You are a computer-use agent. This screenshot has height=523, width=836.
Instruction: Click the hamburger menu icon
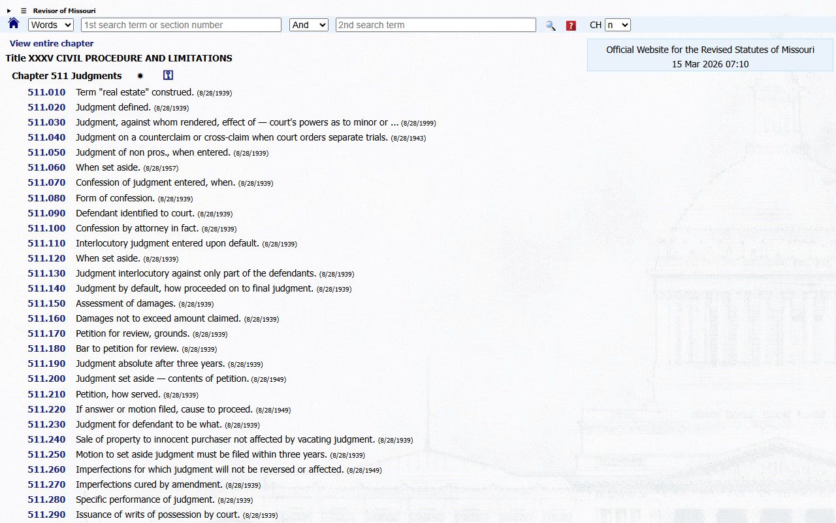(x=24, y=10)
